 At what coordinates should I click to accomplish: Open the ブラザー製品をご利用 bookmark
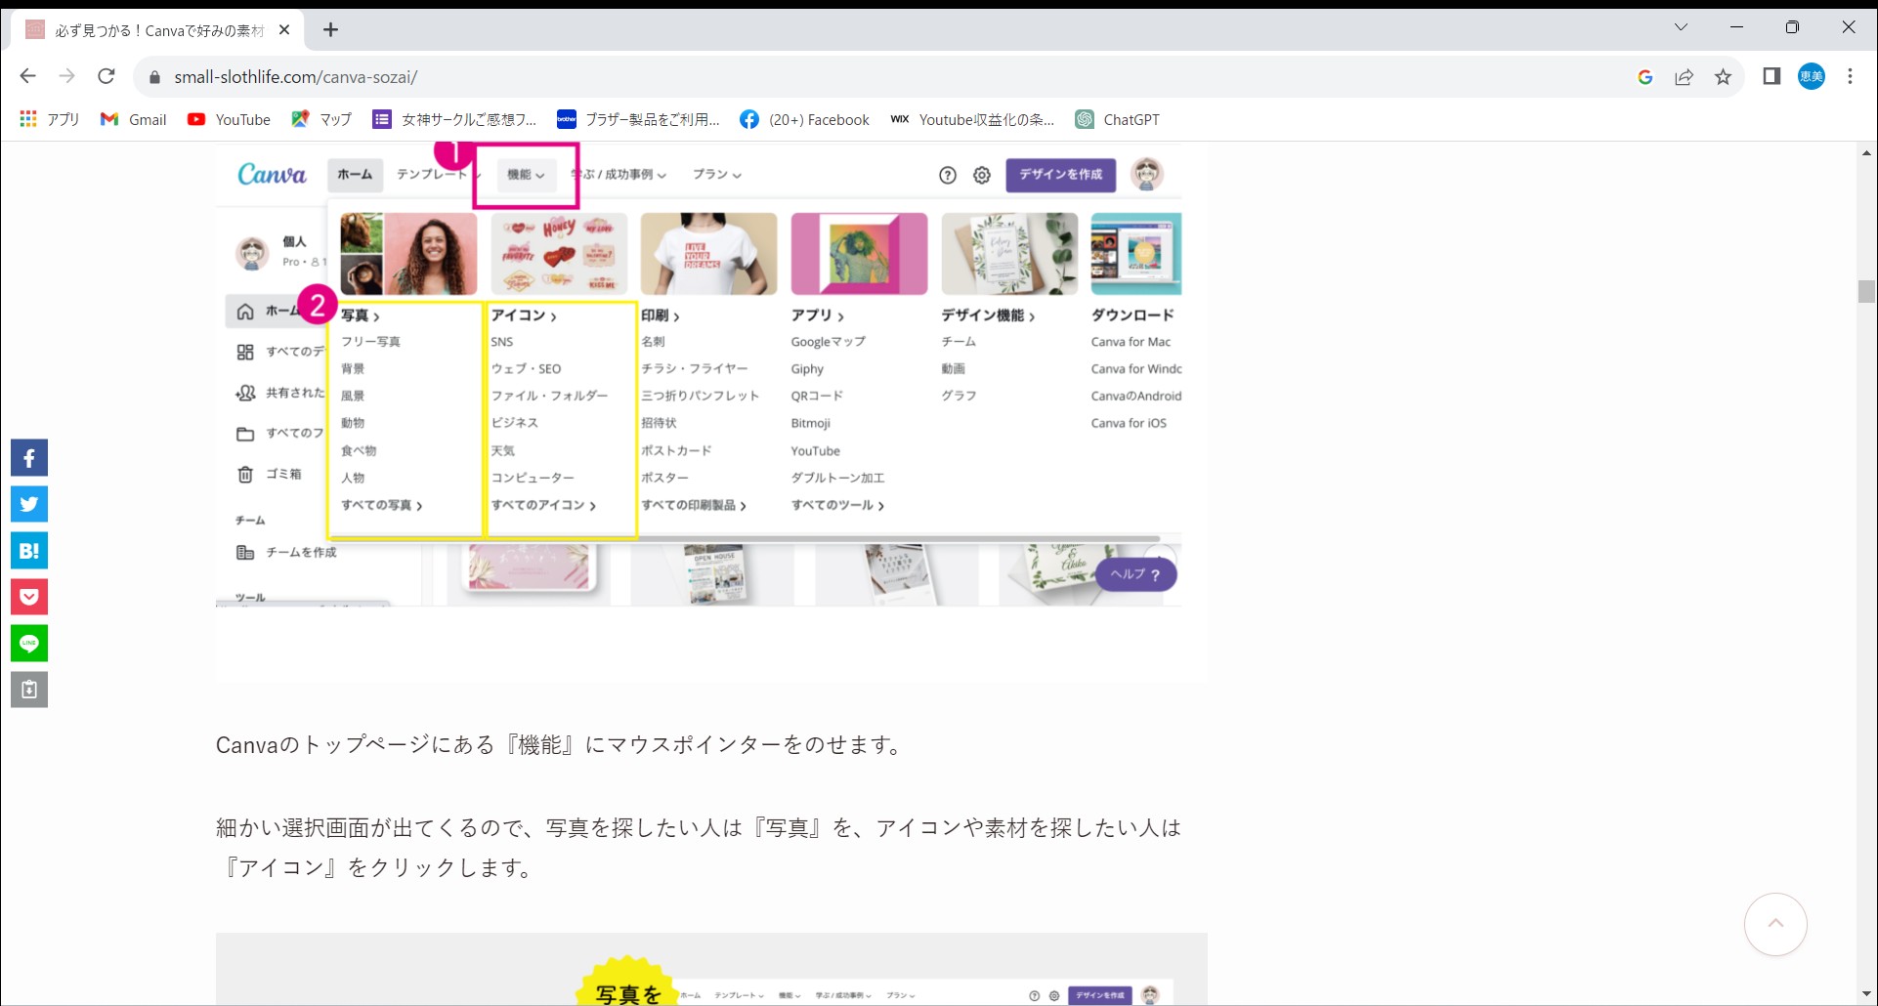pyautogui.click(x=638, y=119)
